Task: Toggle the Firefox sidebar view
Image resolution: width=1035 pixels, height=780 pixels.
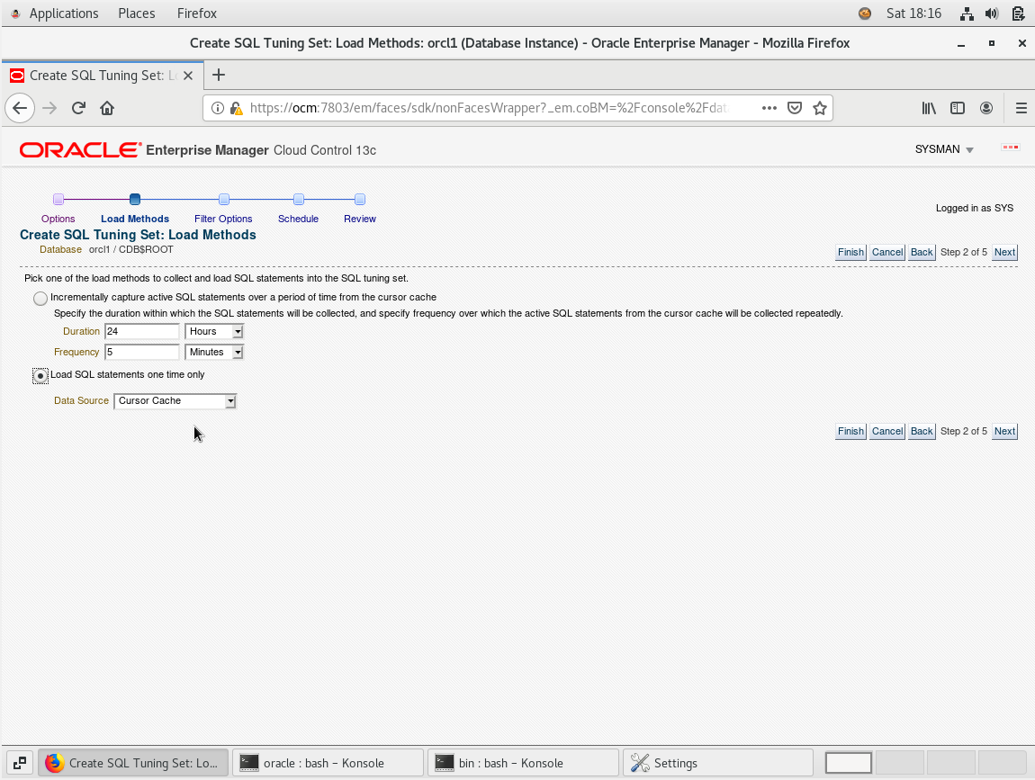Action: [957, 108]
